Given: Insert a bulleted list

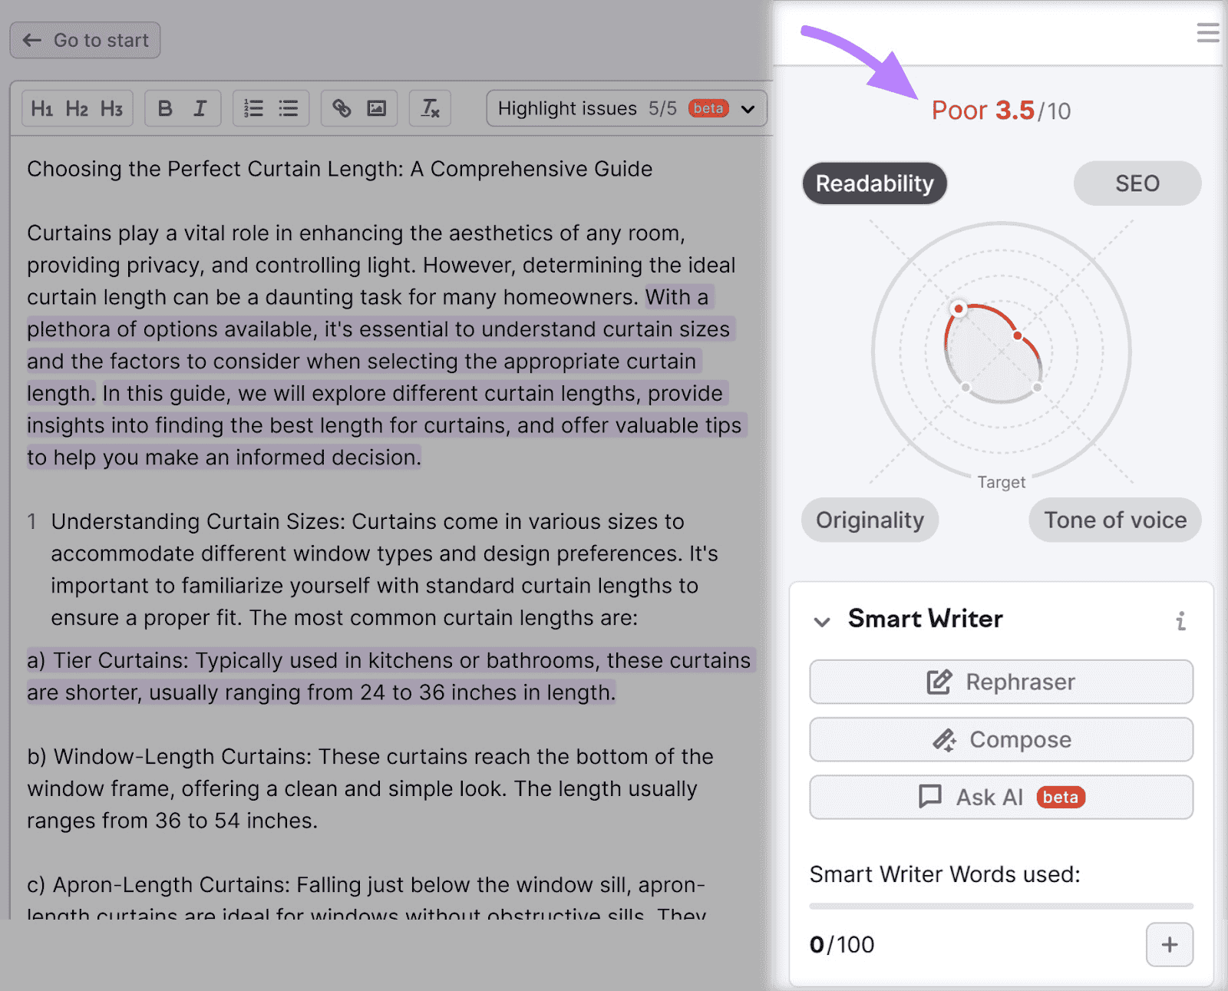Looking at the screenshot, I should 289,108.
